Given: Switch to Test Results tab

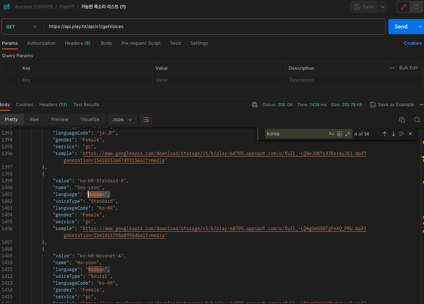Looking at the screenshot, I should [86, 105].
